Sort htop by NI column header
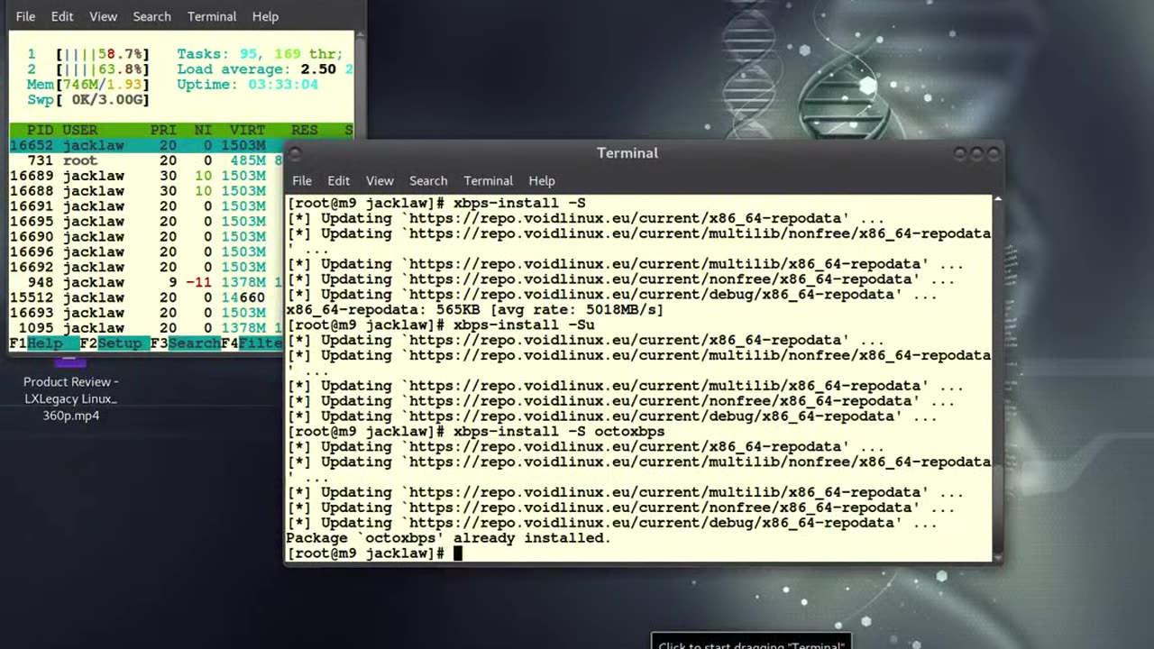Screen dimensions: 1154x649 pyautogui.click(x=203, y=130)
